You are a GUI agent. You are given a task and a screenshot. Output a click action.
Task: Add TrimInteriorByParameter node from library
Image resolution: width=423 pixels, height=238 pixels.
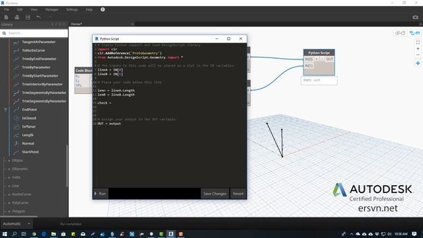[42, 84]
